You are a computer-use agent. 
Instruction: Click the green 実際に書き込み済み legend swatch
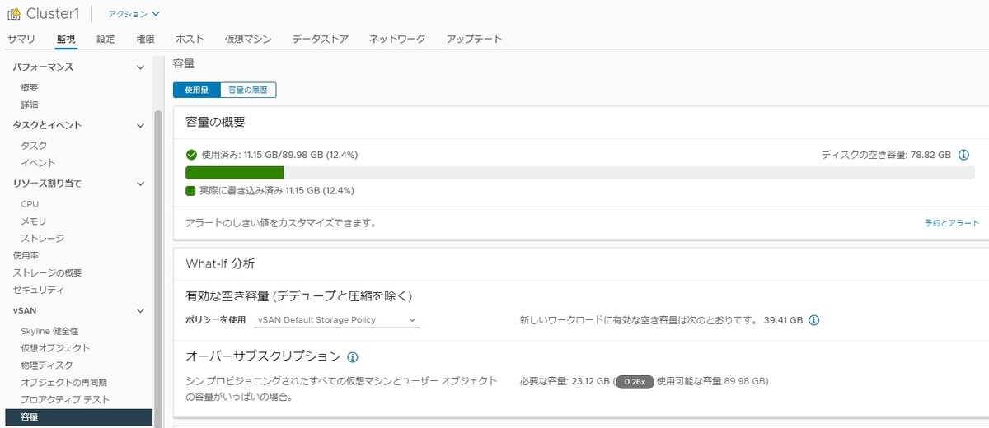pos(190,190)
